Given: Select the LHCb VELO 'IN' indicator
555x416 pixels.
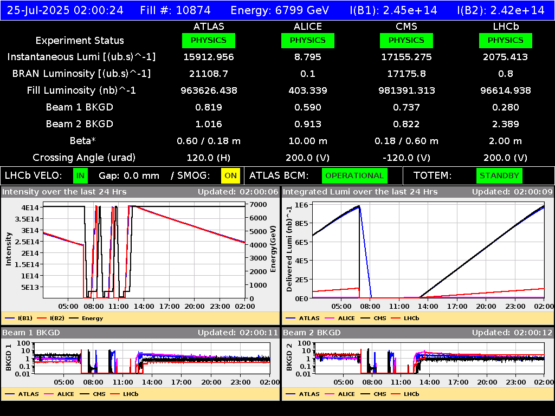Looking at the screenshot, I should 80,176.
